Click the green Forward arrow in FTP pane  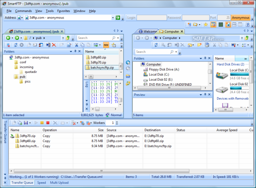17,38
